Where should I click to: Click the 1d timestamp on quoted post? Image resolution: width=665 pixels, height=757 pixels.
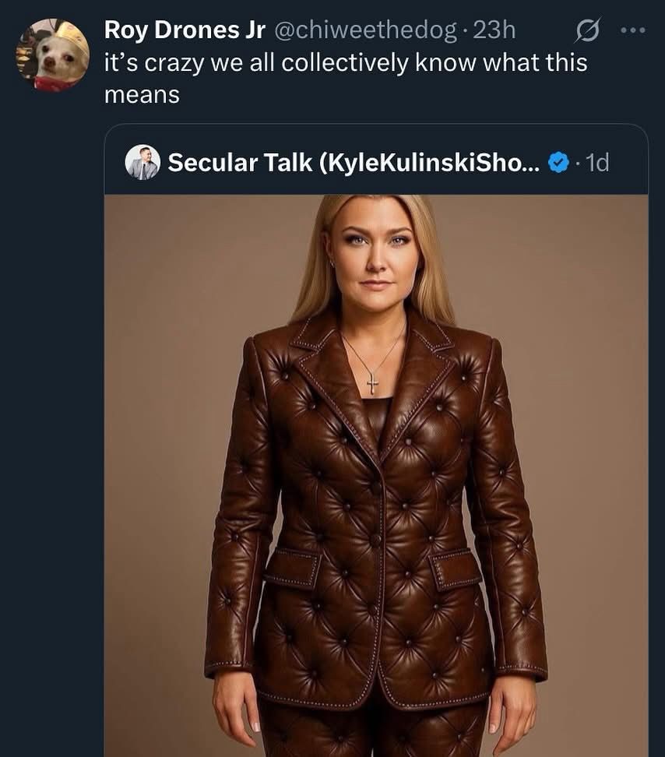(596, 162)
